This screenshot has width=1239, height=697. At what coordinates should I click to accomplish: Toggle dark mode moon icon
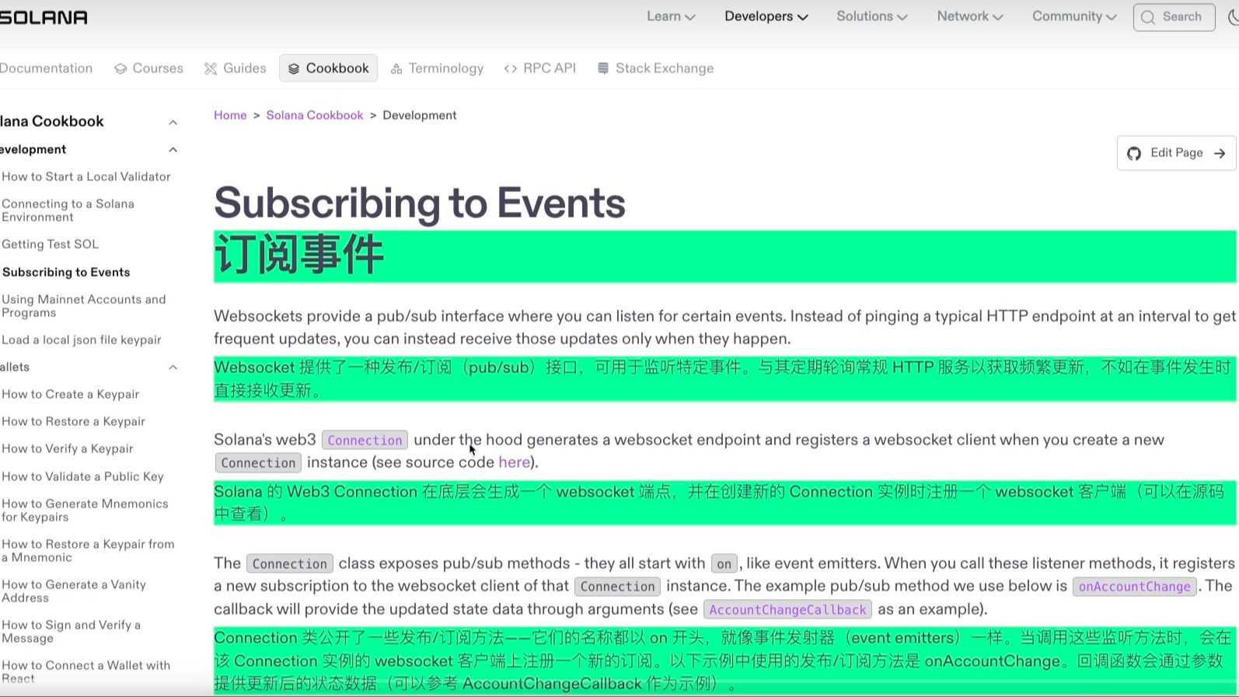coord(1233,17)
